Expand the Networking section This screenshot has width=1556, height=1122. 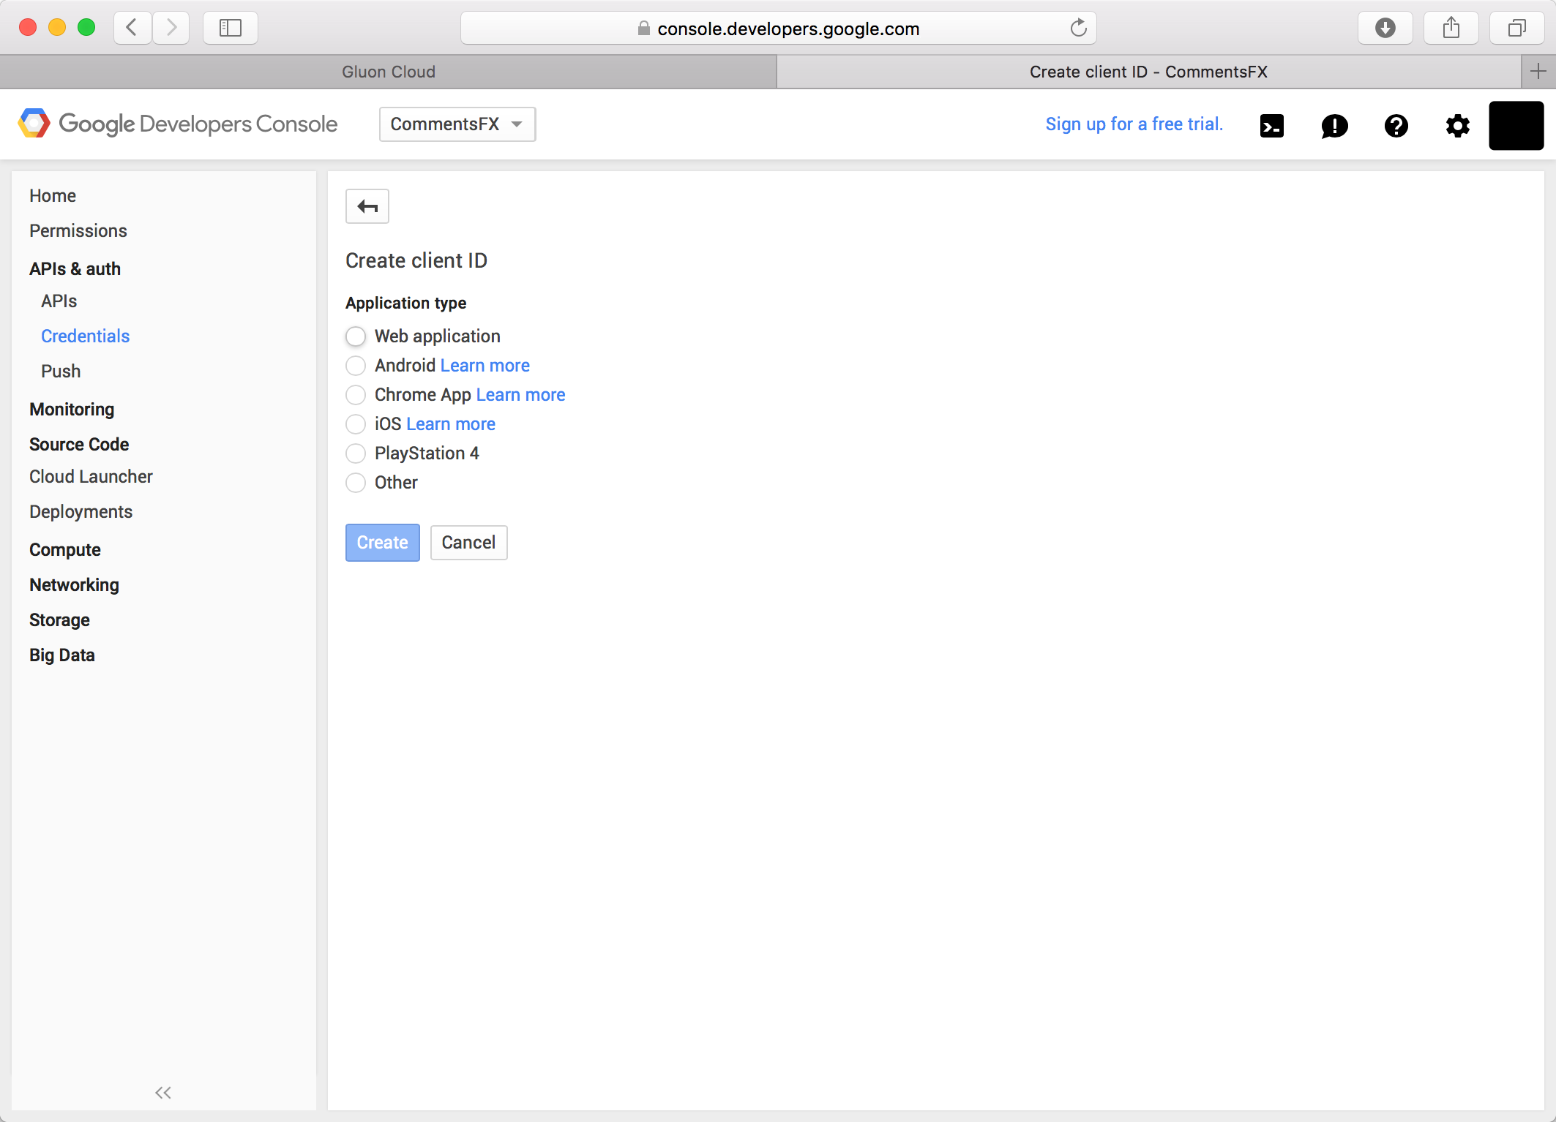tap(74, 584)
